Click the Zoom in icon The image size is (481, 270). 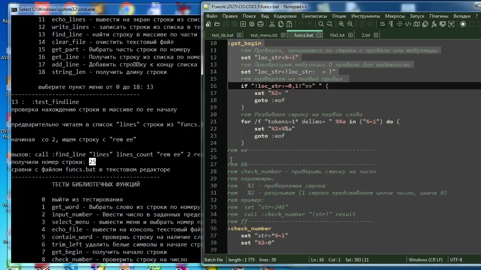(x=341, y=24)
